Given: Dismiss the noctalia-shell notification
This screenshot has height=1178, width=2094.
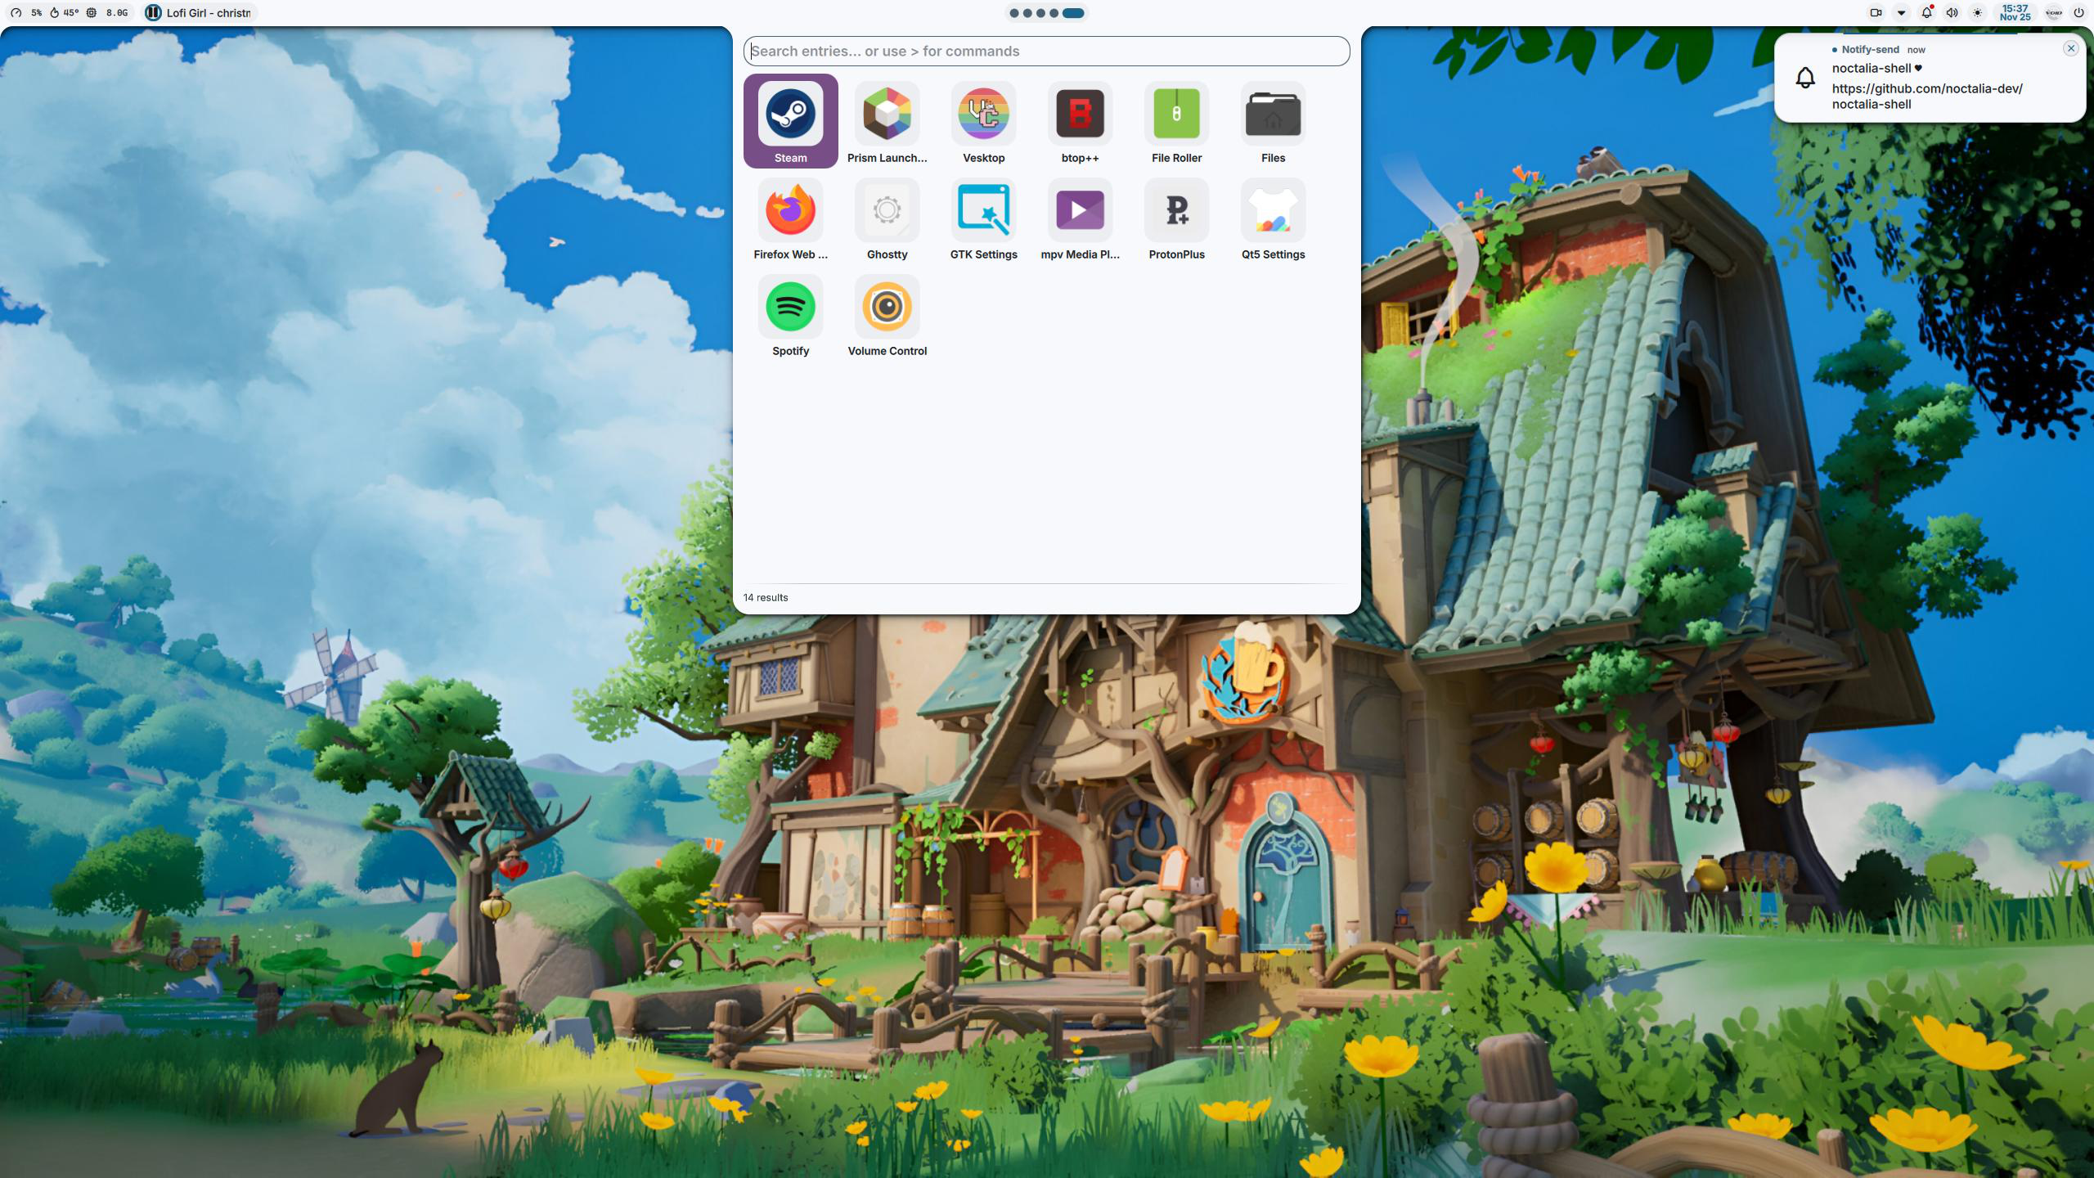Looking at the screenshot, I should tap(2070, 48).
